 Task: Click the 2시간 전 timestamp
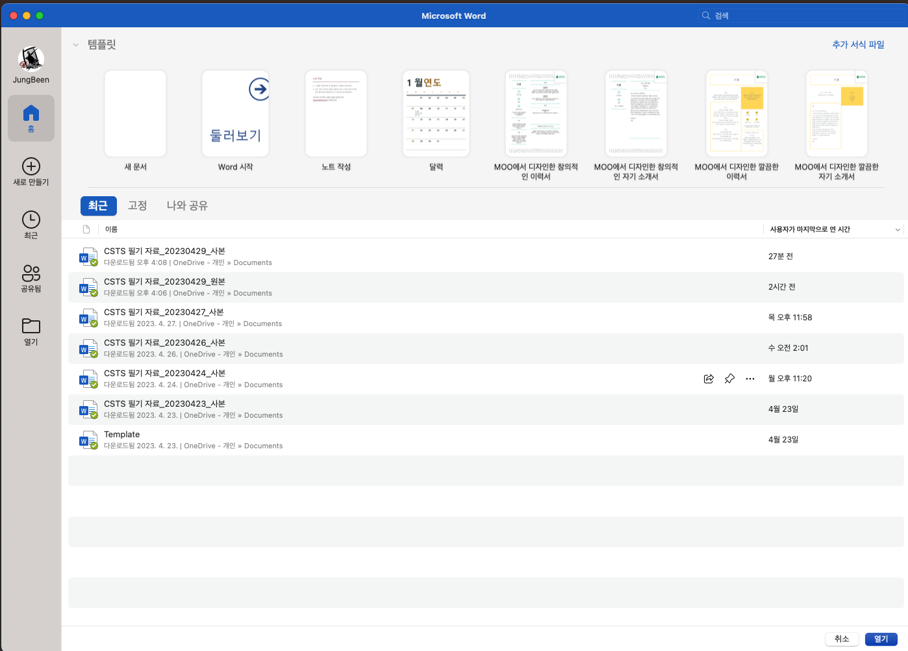[x=782, y=287]
